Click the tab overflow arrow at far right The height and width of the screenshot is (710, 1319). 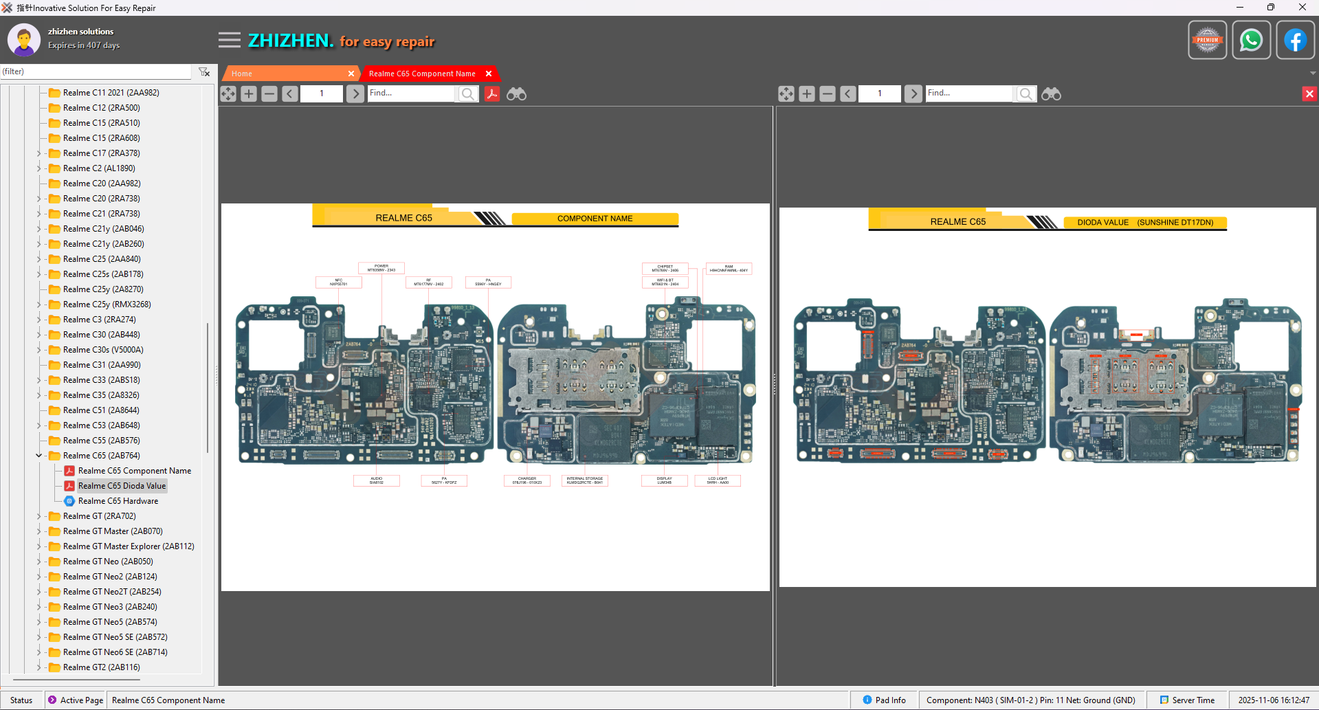(x=1313, y=73)
